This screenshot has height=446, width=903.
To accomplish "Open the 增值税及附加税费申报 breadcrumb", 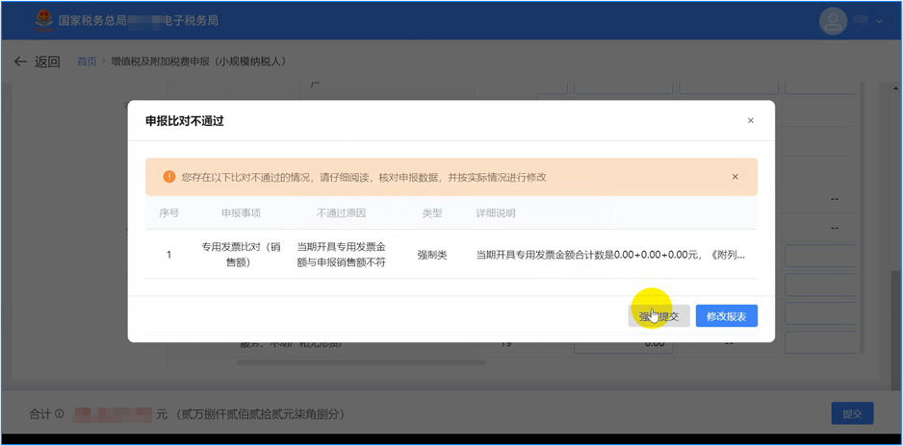I will [x=198, y=62].
